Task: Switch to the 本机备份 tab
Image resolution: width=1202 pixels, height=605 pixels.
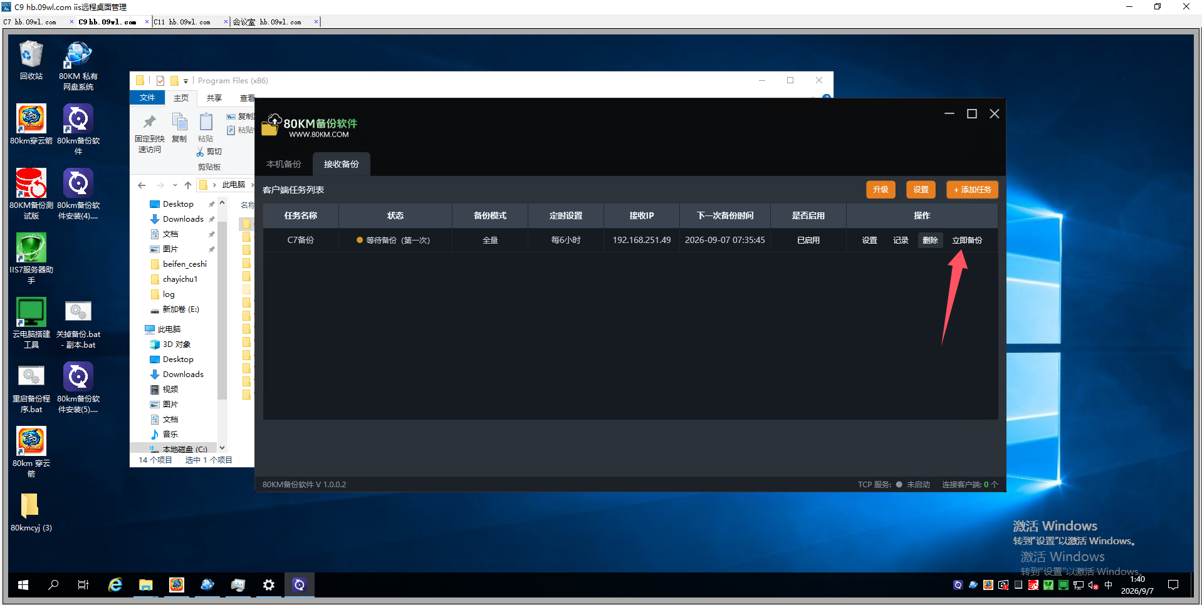Action: click(x=284, y=164)
